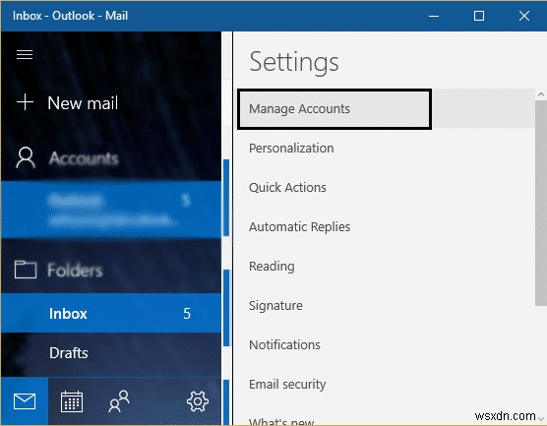Open Personalization settings
The height and width of the screenshot is (426, 547).
[291, 149]
